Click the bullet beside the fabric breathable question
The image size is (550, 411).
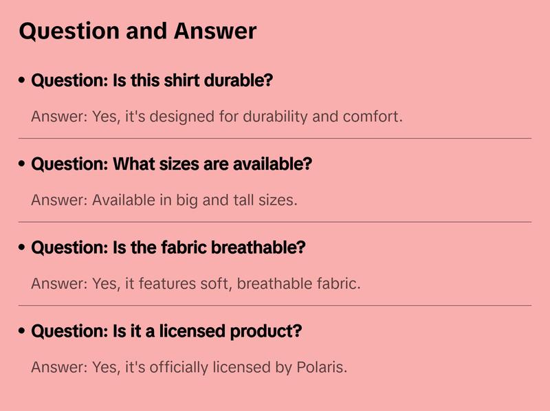tap(23, 248)
